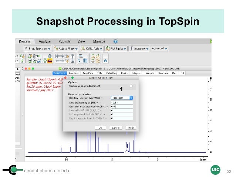Click the show full spectrum four-arrows icon
This screenshot has height=177, width=236.
45,61
